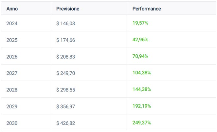Select the 42,96% performance cell
The image size is (217, 132).
pyautogui.click(x=140, y=40)
